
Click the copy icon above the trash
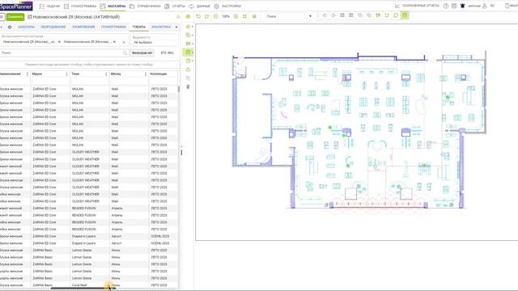pyautogui.click(x=188, y=78)
